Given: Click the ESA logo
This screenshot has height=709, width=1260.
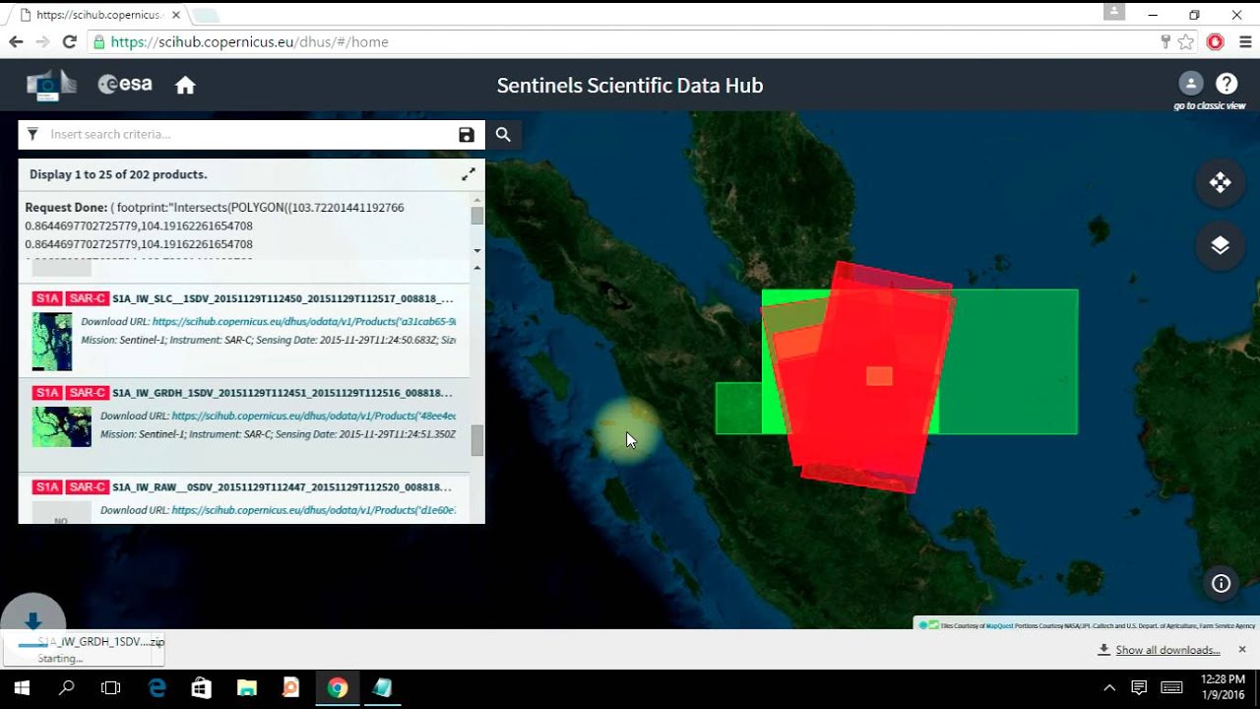Looking at the screenshot, I should 125,85.
